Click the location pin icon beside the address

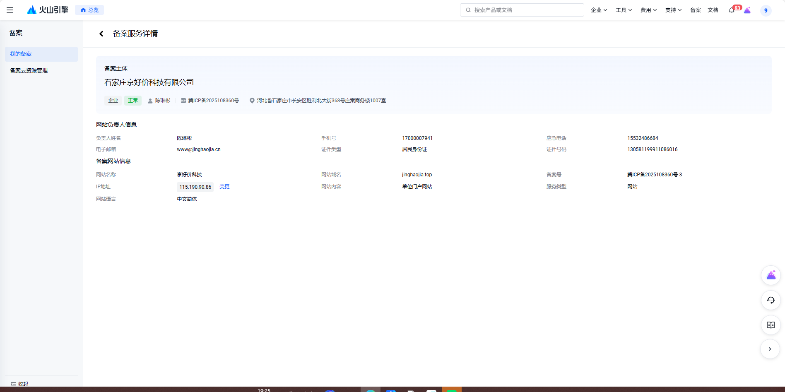252,101
